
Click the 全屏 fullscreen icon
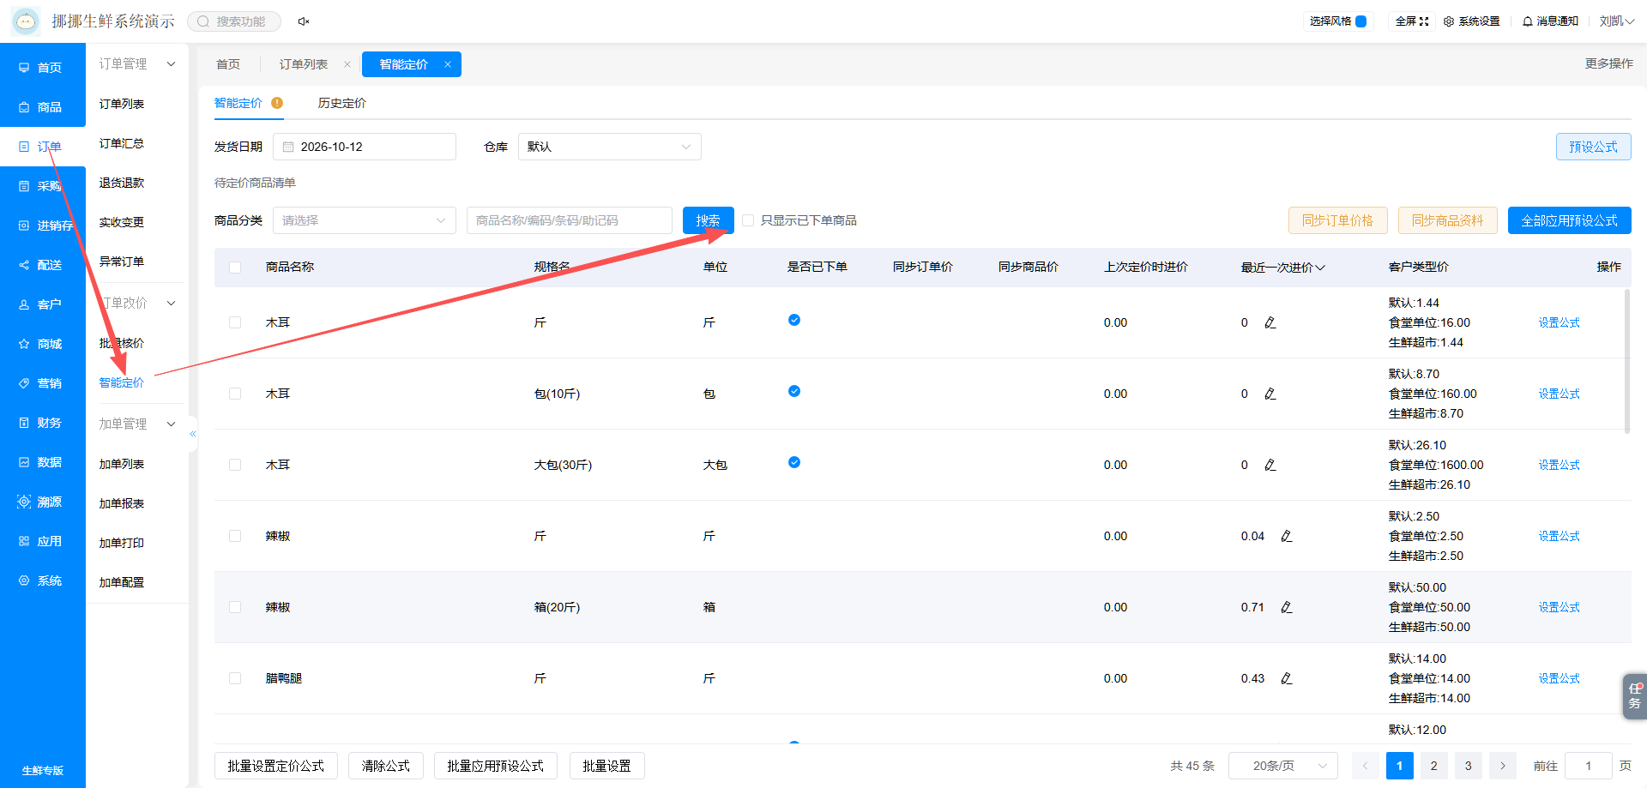coord(1424,21)
